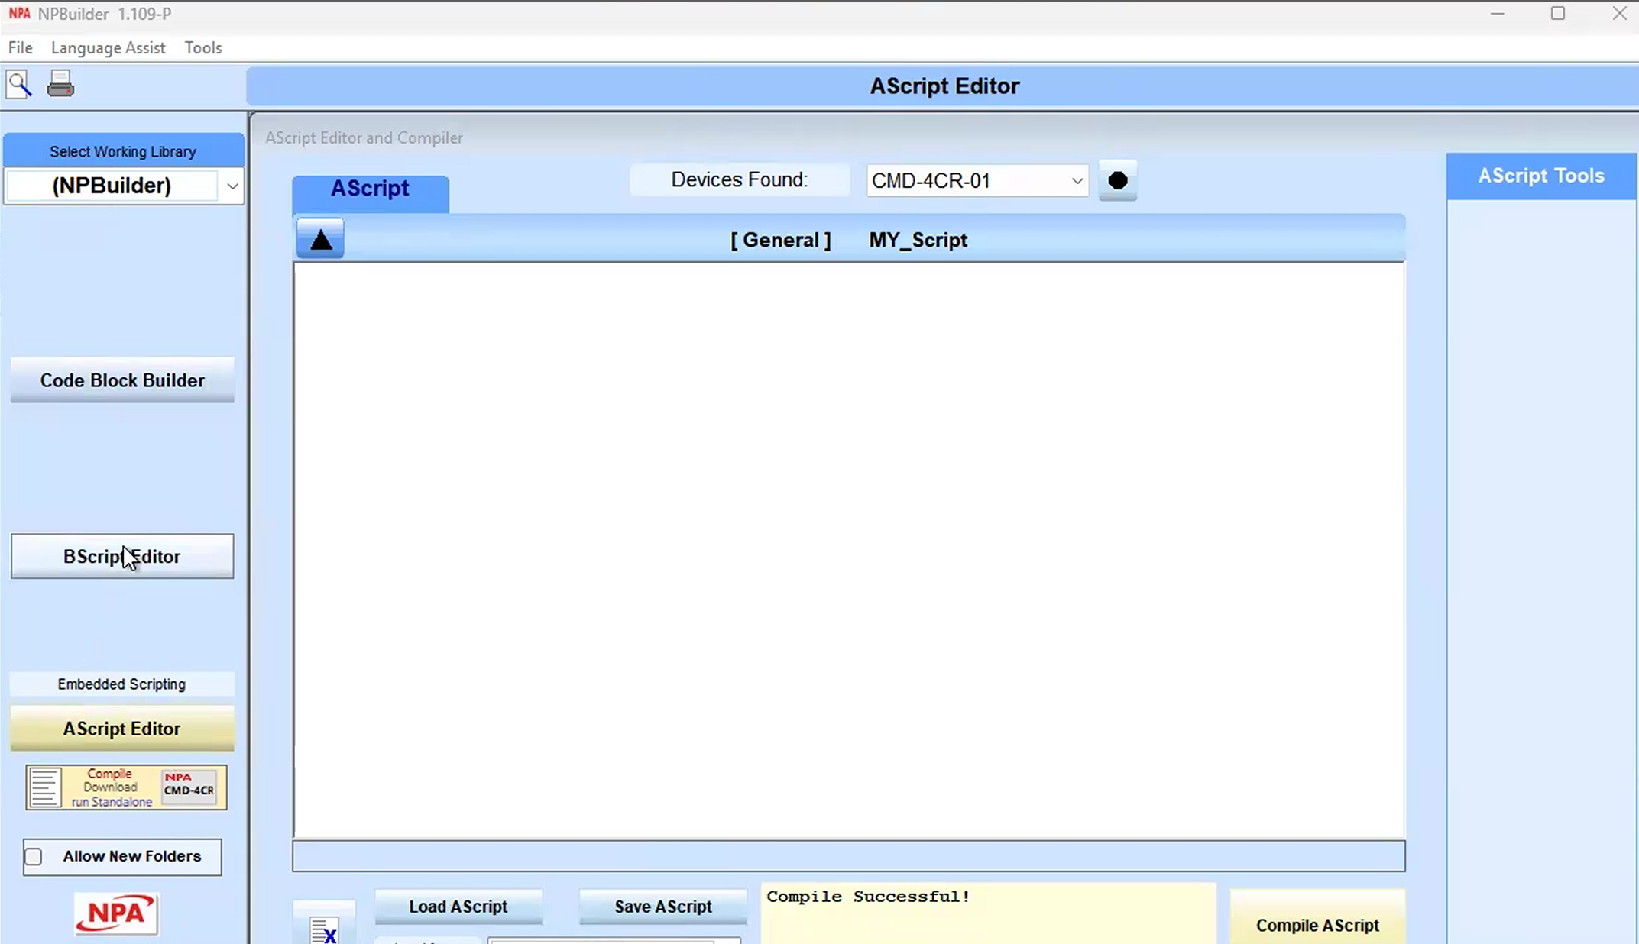Maximize the NPBuilder window
This screenshot has width=1639, height=944.
point(1558,14)
